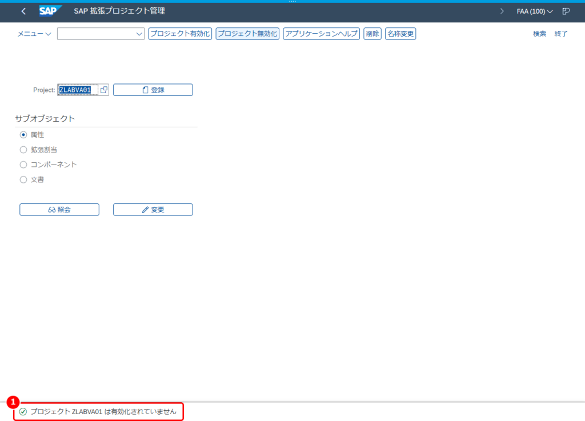Select the 属性 radio button
Image resolution: width=585 pixels, height=421 pixels.
pyautogui.click(x=23, y=135)
